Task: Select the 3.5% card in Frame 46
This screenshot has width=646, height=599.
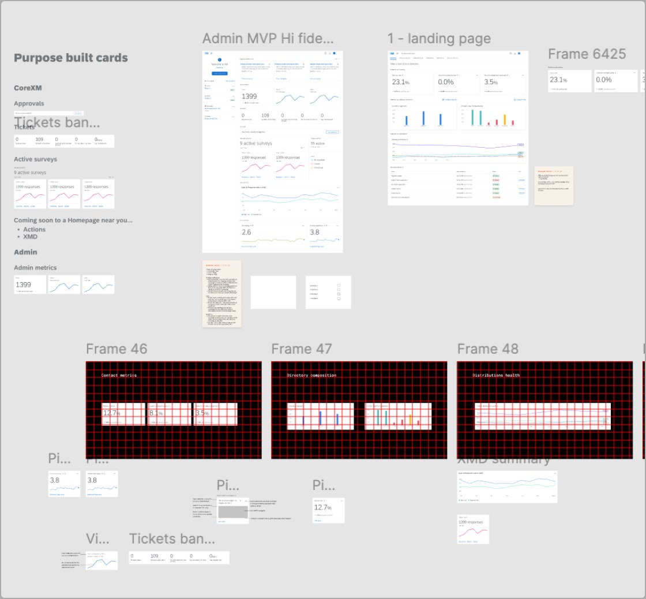Action: [216, 414]
